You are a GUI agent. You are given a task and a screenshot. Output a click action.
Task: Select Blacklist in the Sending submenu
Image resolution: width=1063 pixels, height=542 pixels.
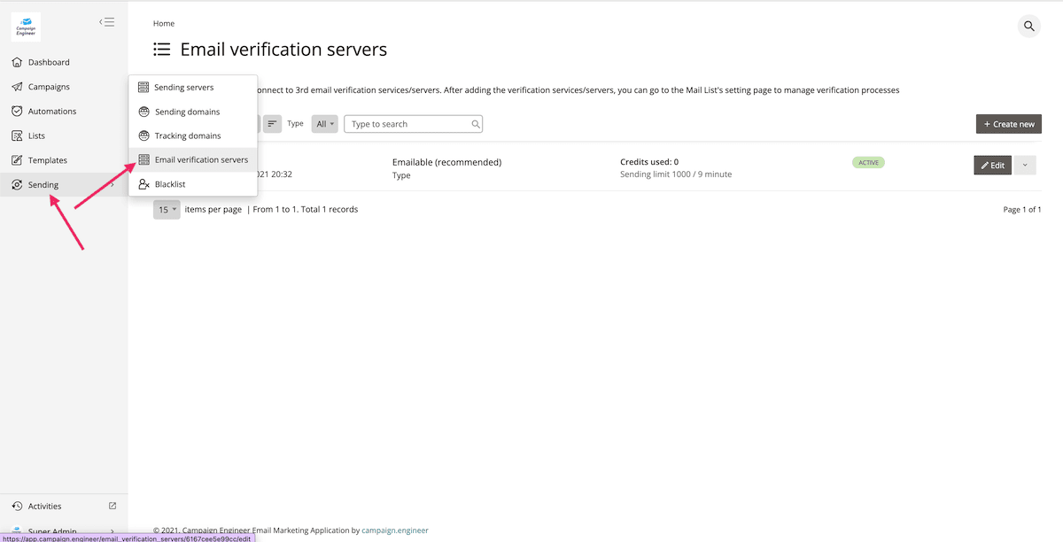pyautogui.click(x=169, y=184)
